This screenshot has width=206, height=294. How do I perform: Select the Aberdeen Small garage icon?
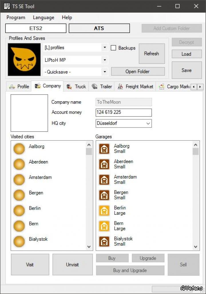(x=104, y=164)
